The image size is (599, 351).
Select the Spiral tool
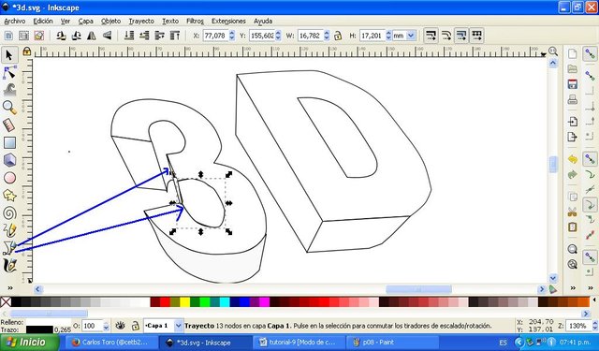(9, 213)
